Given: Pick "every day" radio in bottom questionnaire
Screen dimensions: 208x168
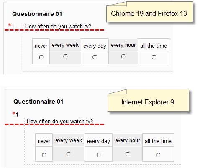Looking at the screenshot, I should pyautogui.click(x=99, y=155).
